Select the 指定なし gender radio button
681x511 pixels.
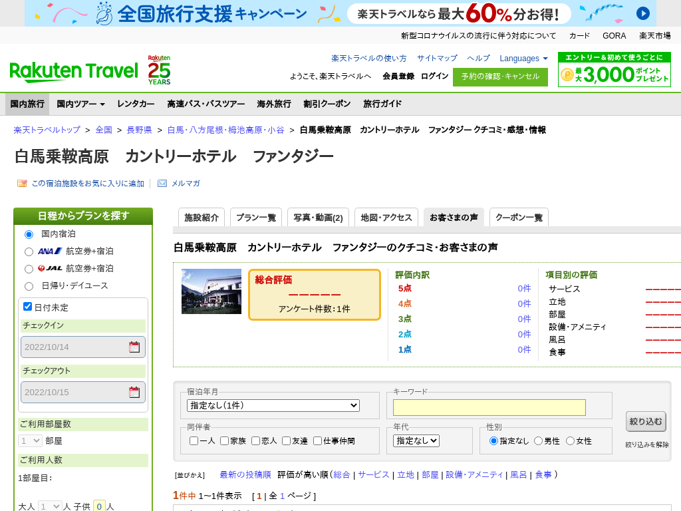click(493, 441)
